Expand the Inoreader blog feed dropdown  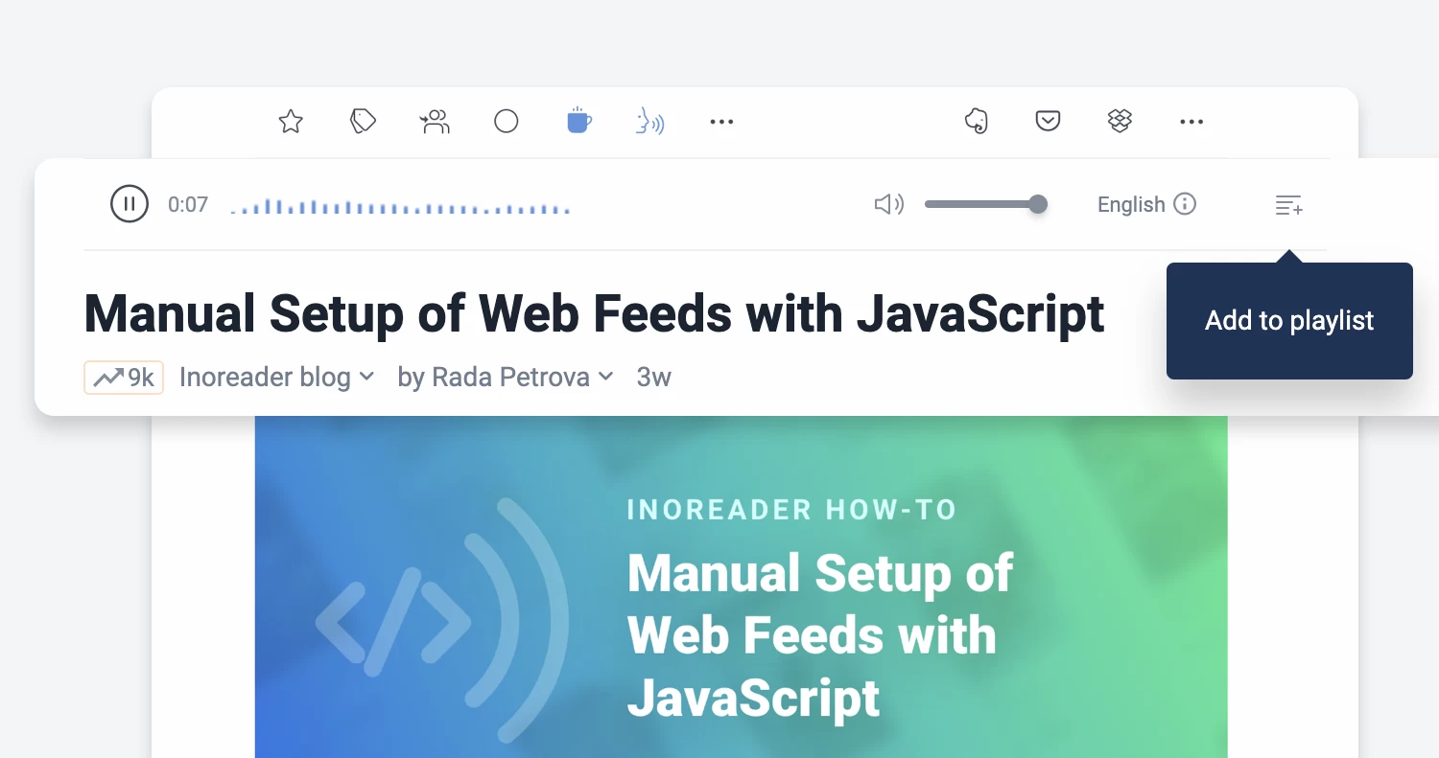(x=276, y=377)
